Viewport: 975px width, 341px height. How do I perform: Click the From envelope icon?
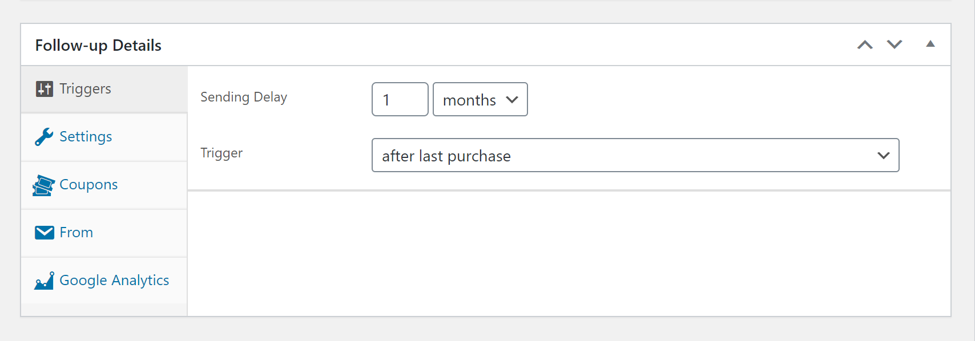click(44, 233)
